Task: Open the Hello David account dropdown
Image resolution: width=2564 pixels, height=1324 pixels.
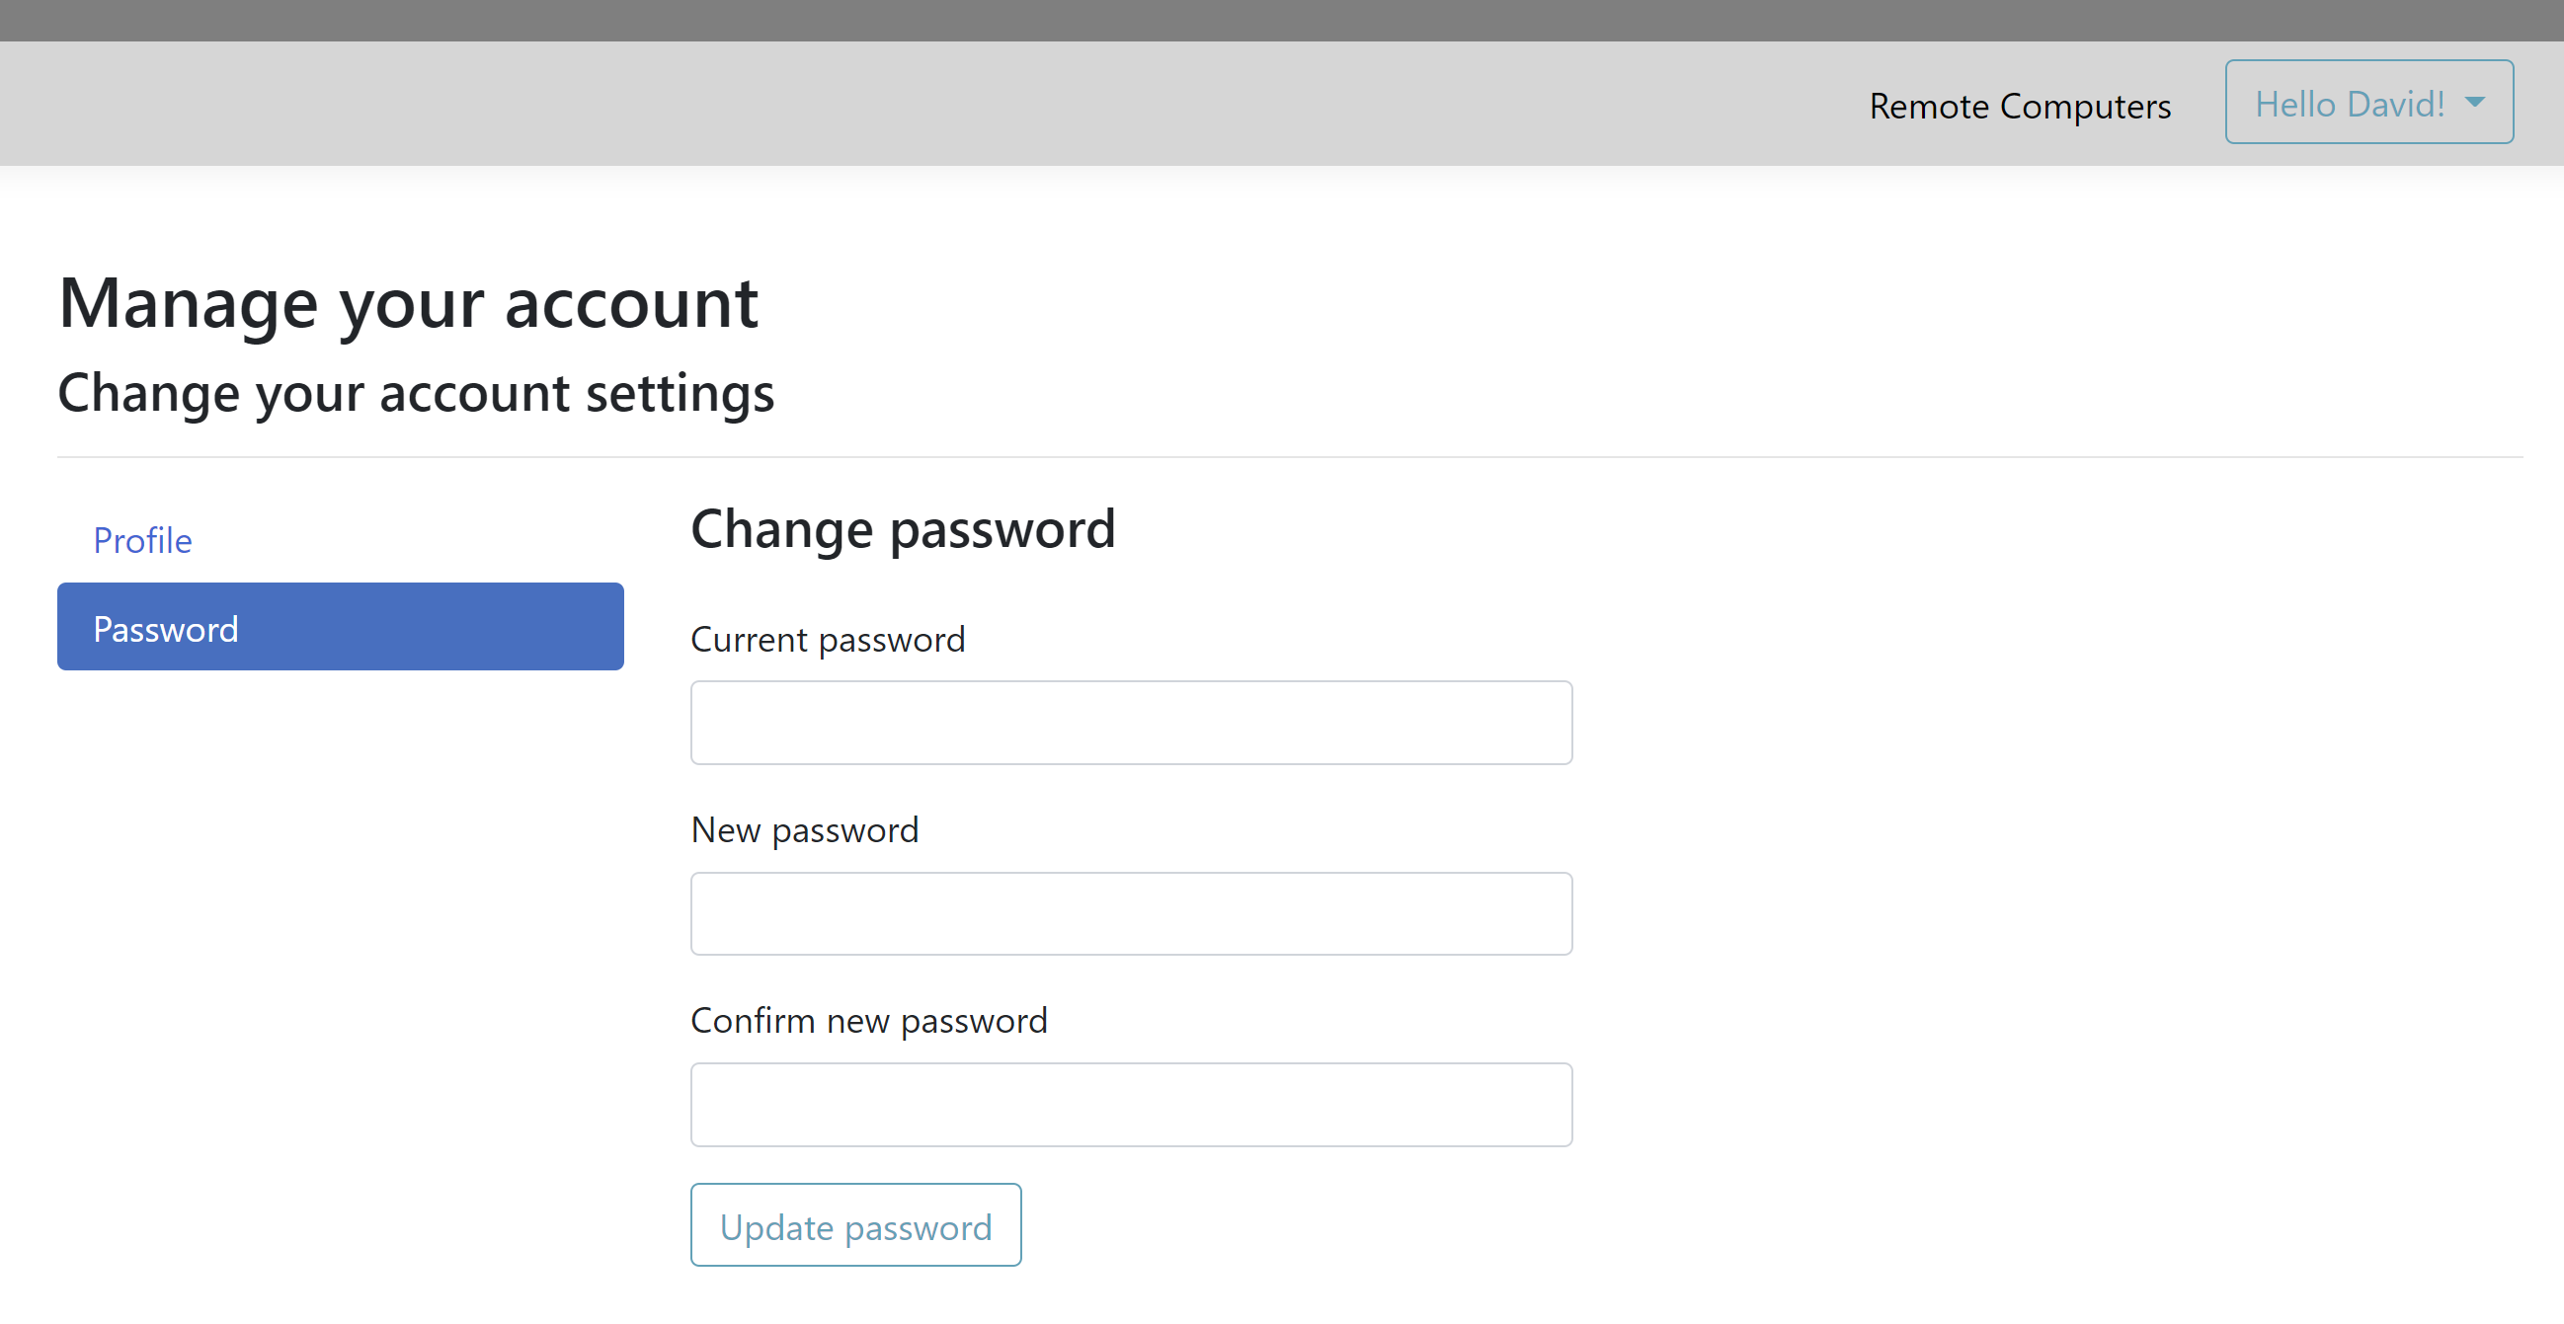Action: click(2368, 103)
